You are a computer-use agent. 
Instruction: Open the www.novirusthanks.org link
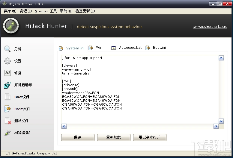pyautogui.click(x=210, y=27)
